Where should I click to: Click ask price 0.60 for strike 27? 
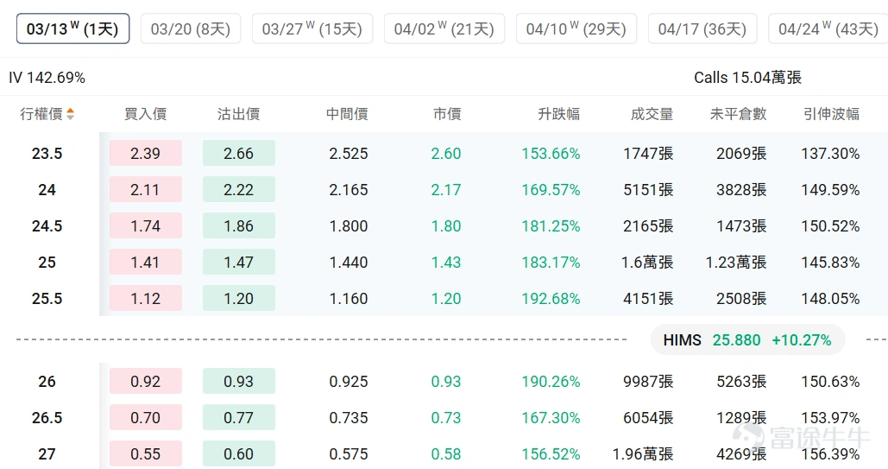(238, 453)
